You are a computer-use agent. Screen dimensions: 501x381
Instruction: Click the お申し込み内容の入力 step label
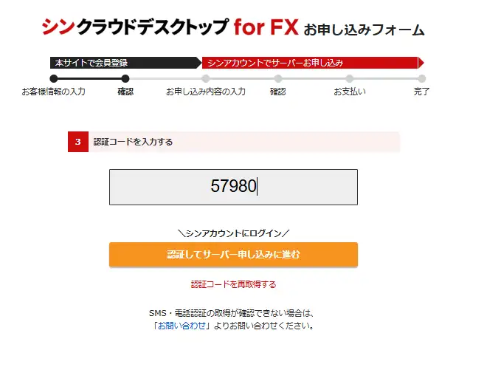(205, 92)
